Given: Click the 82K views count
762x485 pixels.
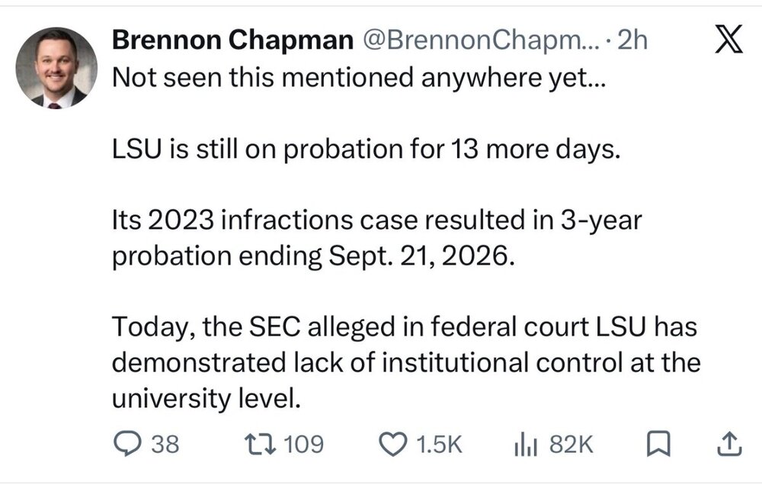Looking at the screenshot, I should coord(571,445).
